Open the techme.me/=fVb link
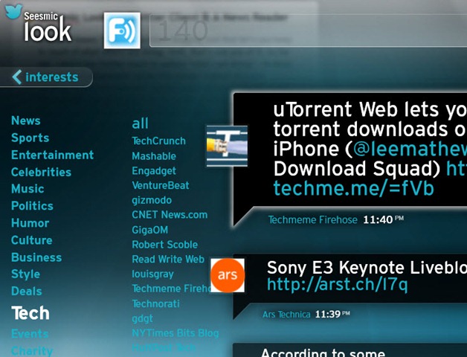 353,188
